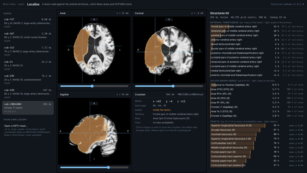Click the frontal pars of MCA right row
The image size is (307, 173).
pyautogui.click(x=257, y=27)
